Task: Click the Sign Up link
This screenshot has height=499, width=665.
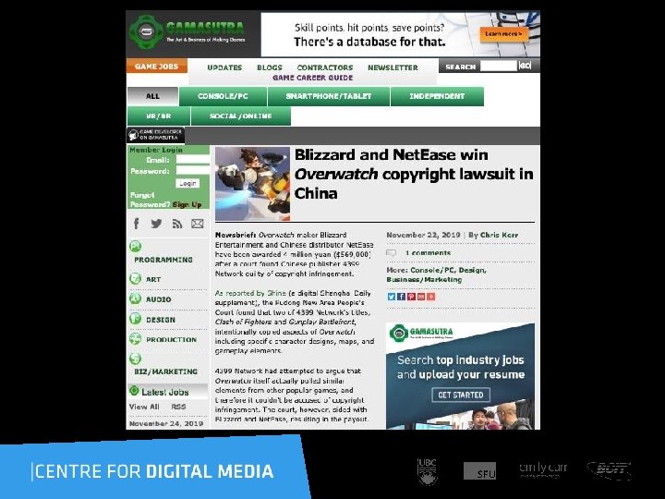Action: click(x=187, y=204)
